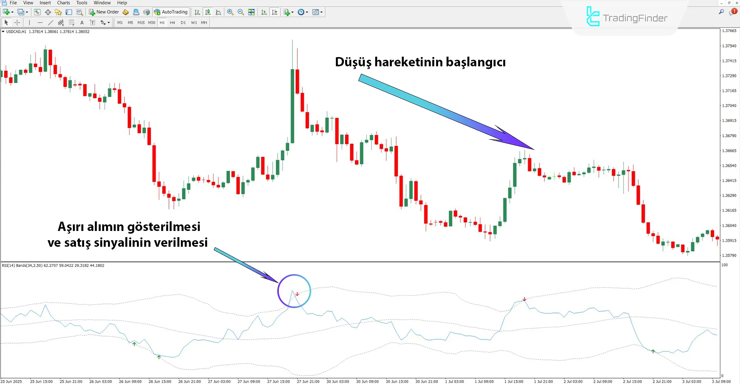
Task: Switch timeframe to H4
Action: (172, 22)
